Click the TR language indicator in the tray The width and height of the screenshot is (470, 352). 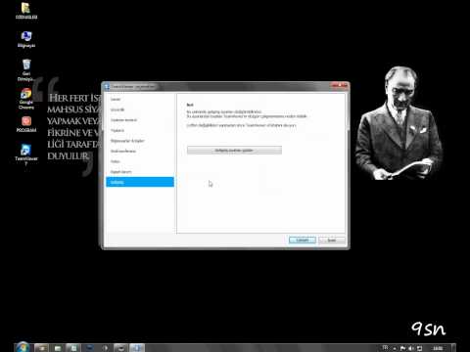(x=385, y=348)
